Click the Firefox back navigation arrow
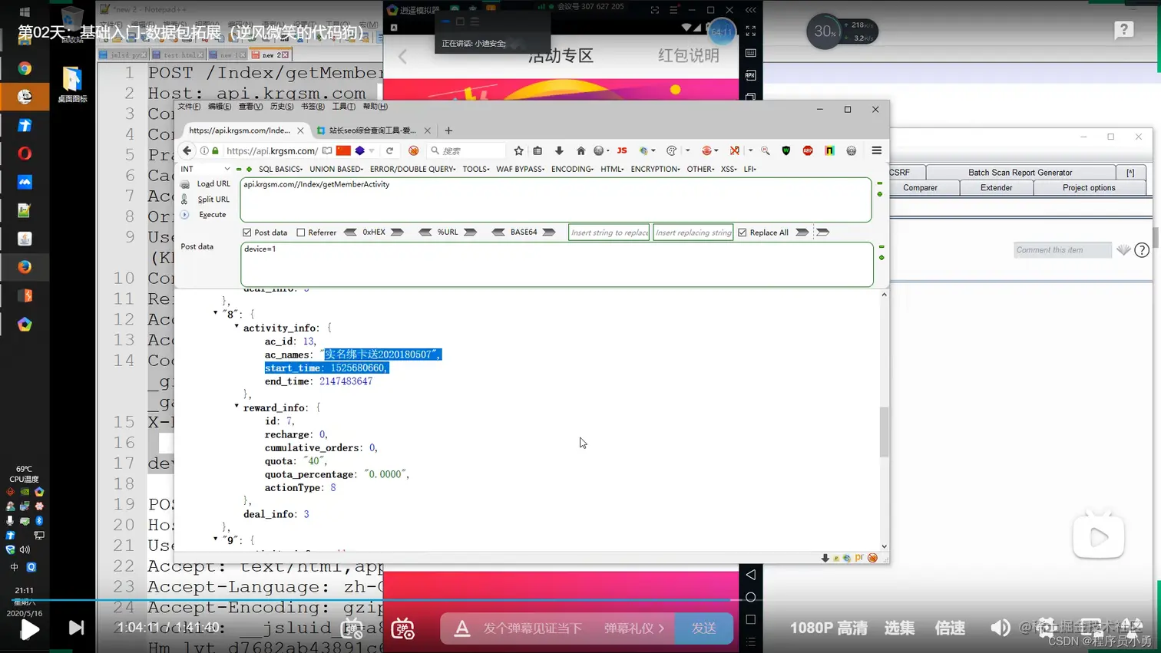The width and height of the screenshot is (1161, 653). click(187, 150)
